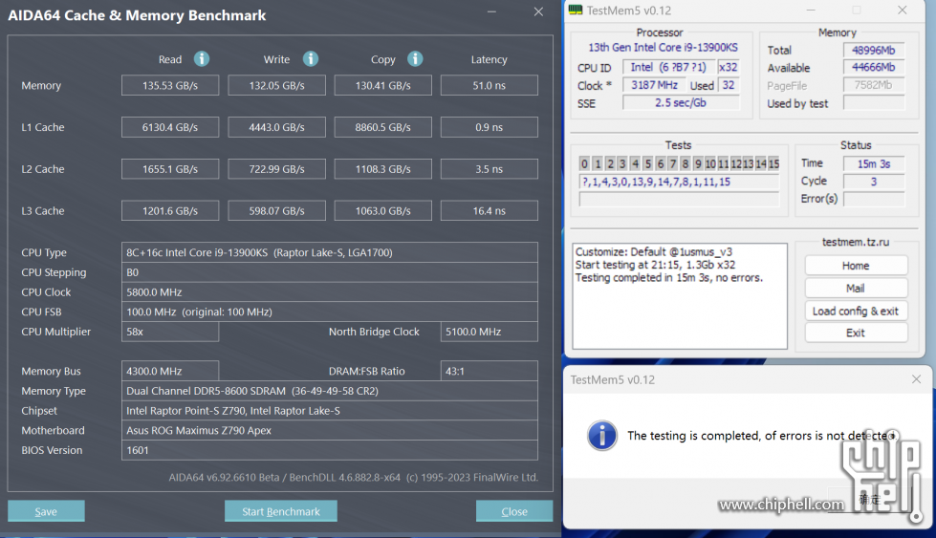Click Time 15m 3s status value
Viewport: 936px width, 538px height.
873,163
